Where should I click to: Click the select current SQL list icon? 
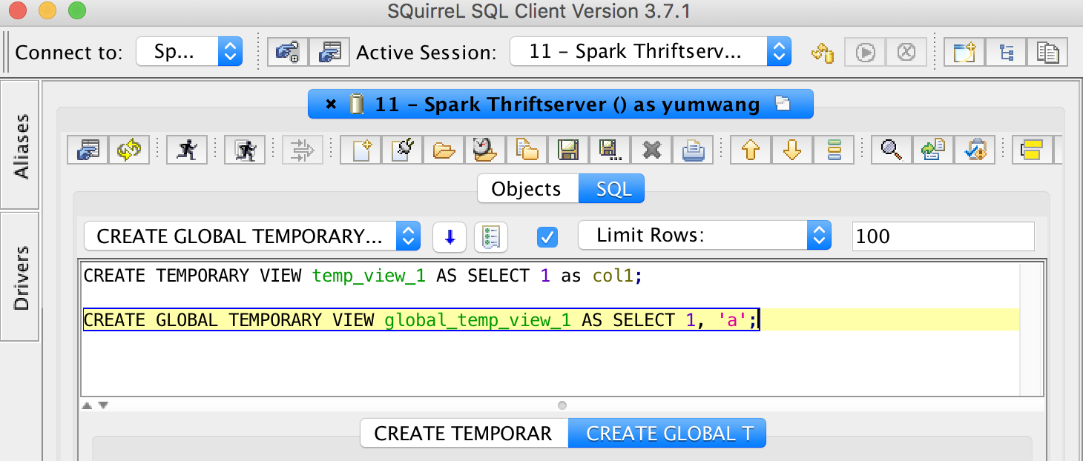[834, 150]
